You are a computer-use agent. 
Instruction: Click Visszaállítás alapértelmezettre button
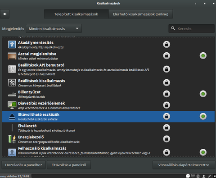[x=184, y=165]
